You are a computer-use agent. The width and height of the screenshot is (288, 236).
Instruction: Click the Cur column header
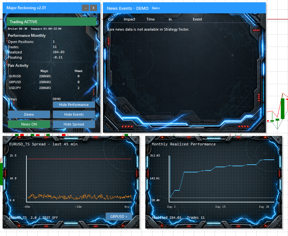[111, 19]
